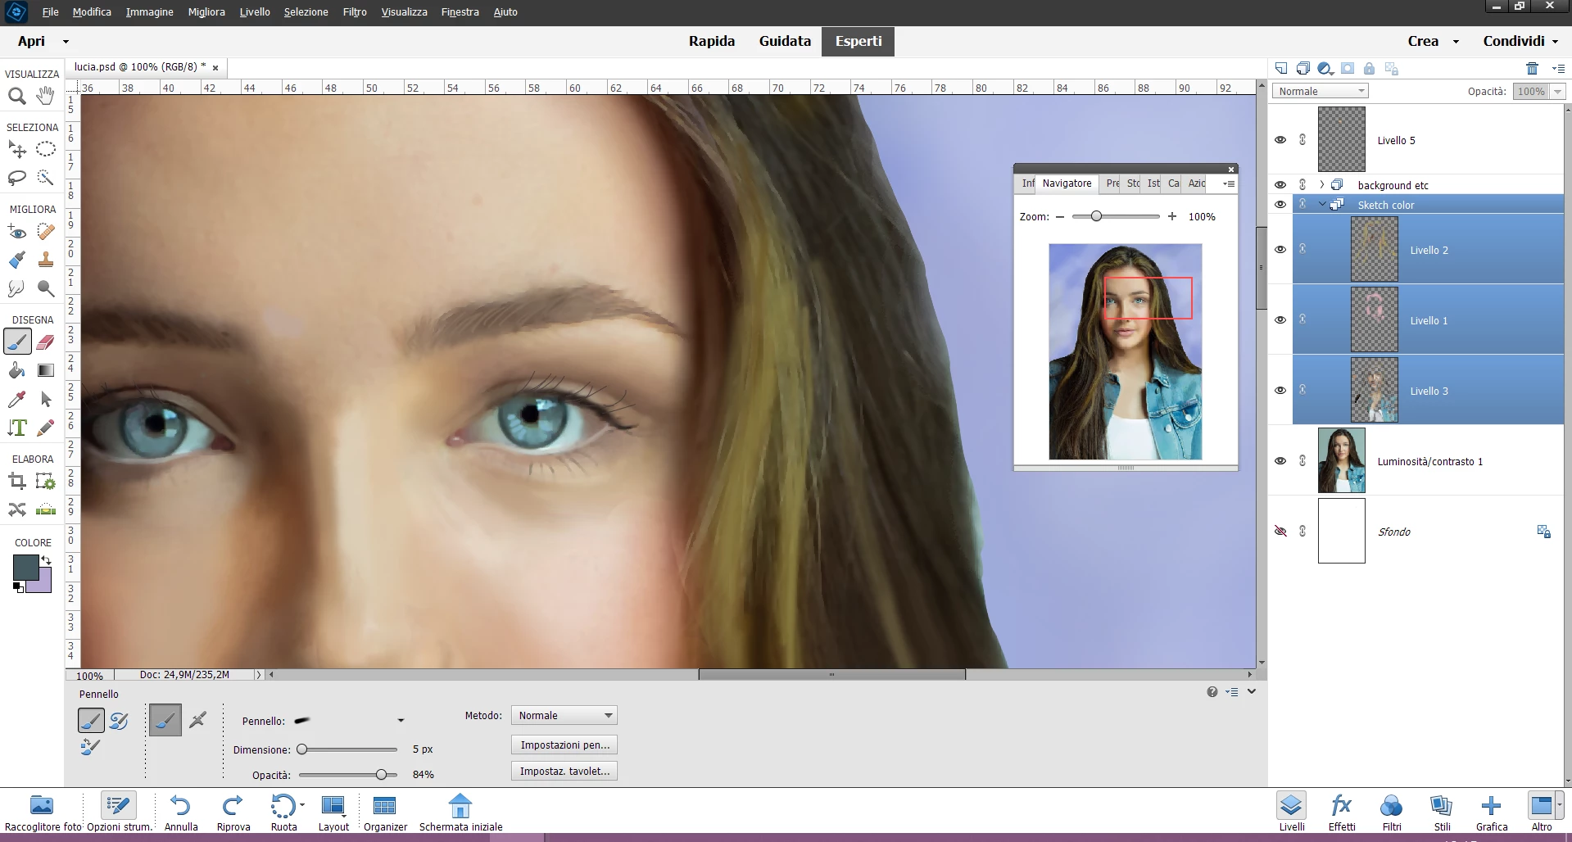This screenshot has width=1572, height=842.
Task: Select the Hand tool
Action: (x=46, y=96)
